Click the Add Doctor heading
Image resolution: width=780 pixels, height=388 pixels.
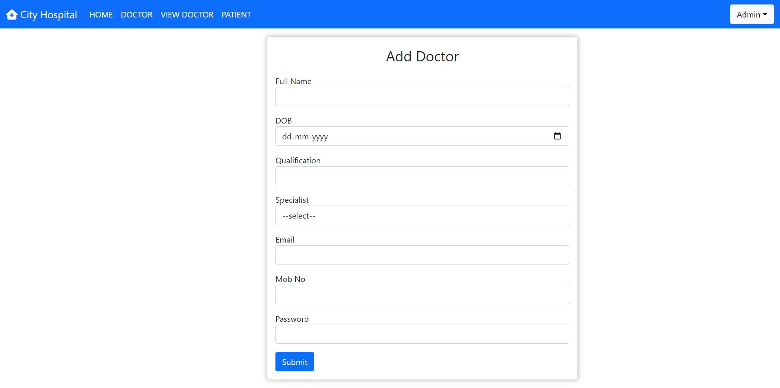click(x=422, y=56)
